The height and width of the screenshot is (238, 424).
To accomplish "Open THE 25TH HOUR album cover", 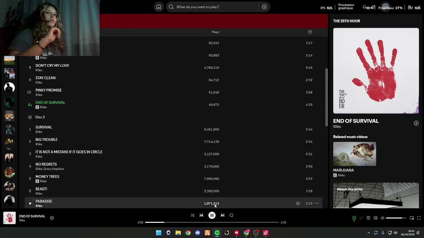I will [x=376, y=71].
